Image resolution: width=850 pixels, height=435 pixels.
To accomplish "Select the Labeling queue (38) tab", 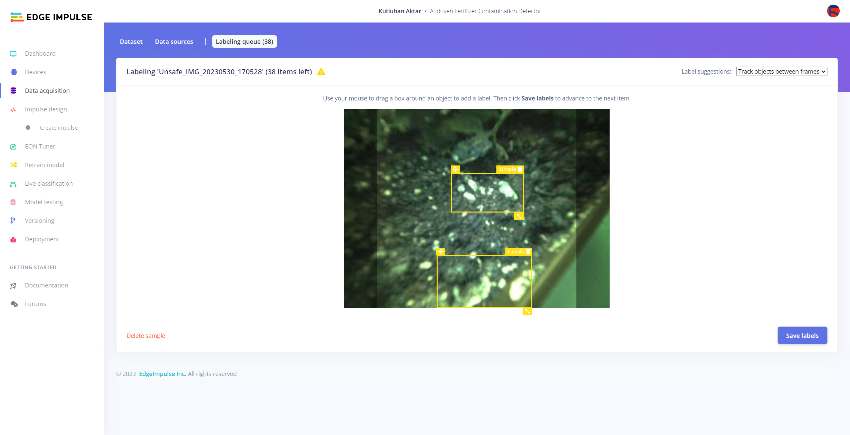I will pyautogui.click(x=244, y=42).
